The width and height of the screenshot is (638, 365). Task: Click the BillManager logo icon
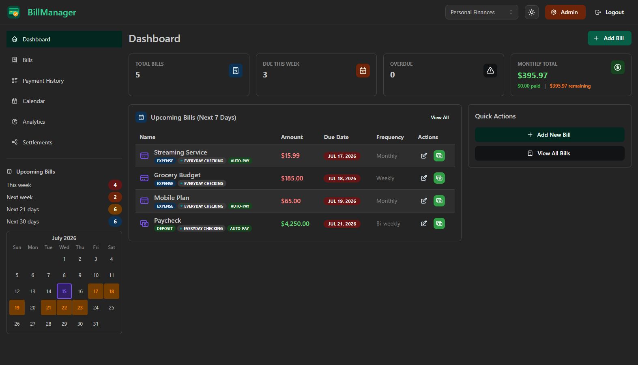(14, 12)
